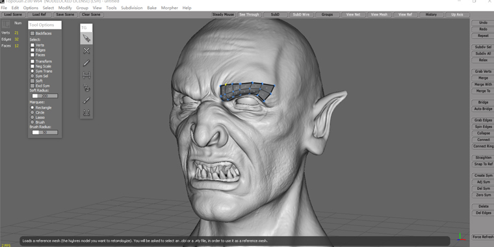Toggle View Net display

coord(353,14)
